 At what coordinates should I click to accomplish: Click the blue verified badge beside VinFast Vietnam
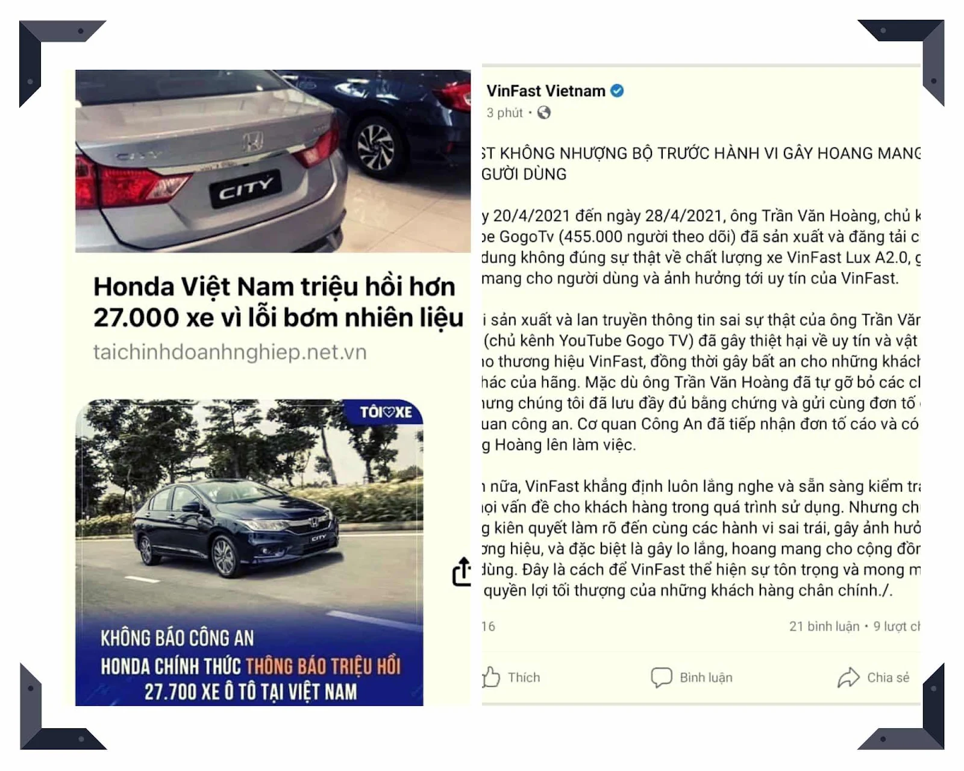pos(617,91)
